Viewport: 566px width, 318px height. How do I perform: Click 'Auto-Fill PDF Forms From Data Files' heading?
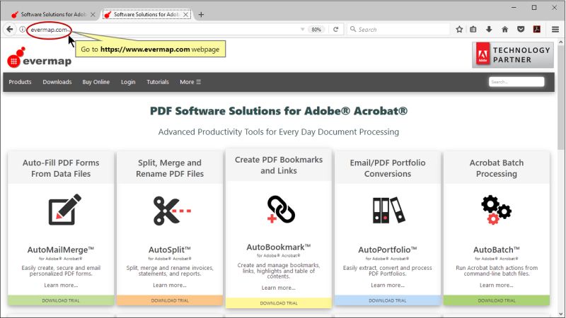61,168
